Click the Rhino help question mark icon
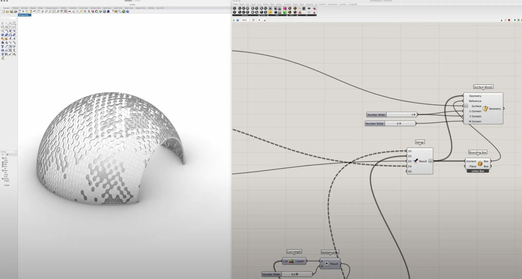522x279 pixels. pyautogui.click(x=127, y=12)
